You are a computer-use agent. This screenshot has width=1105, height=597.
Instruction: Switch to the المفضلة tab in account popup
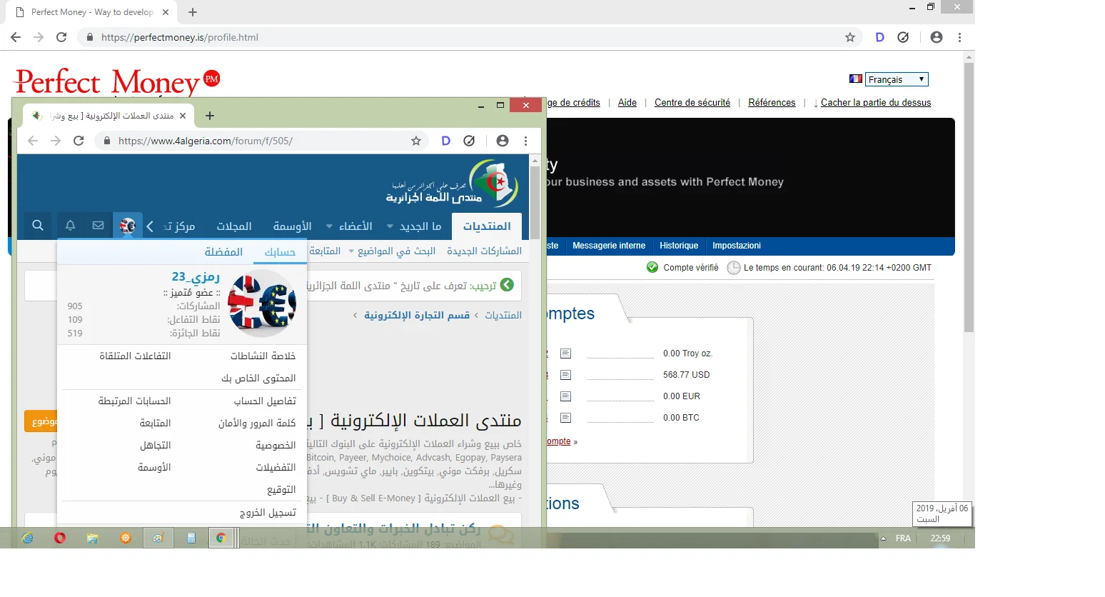[x=223, y=251]
